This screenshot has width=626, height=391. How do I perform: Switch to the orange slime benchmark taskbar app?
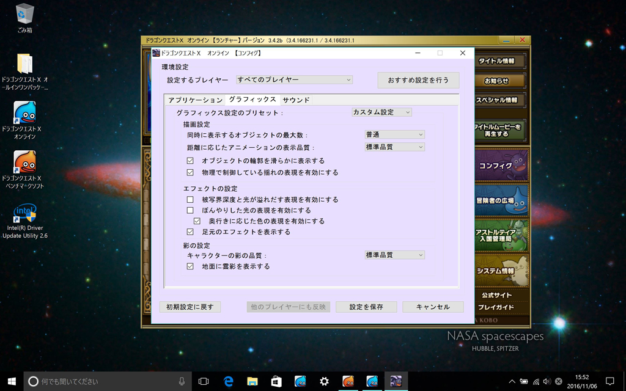348,381
